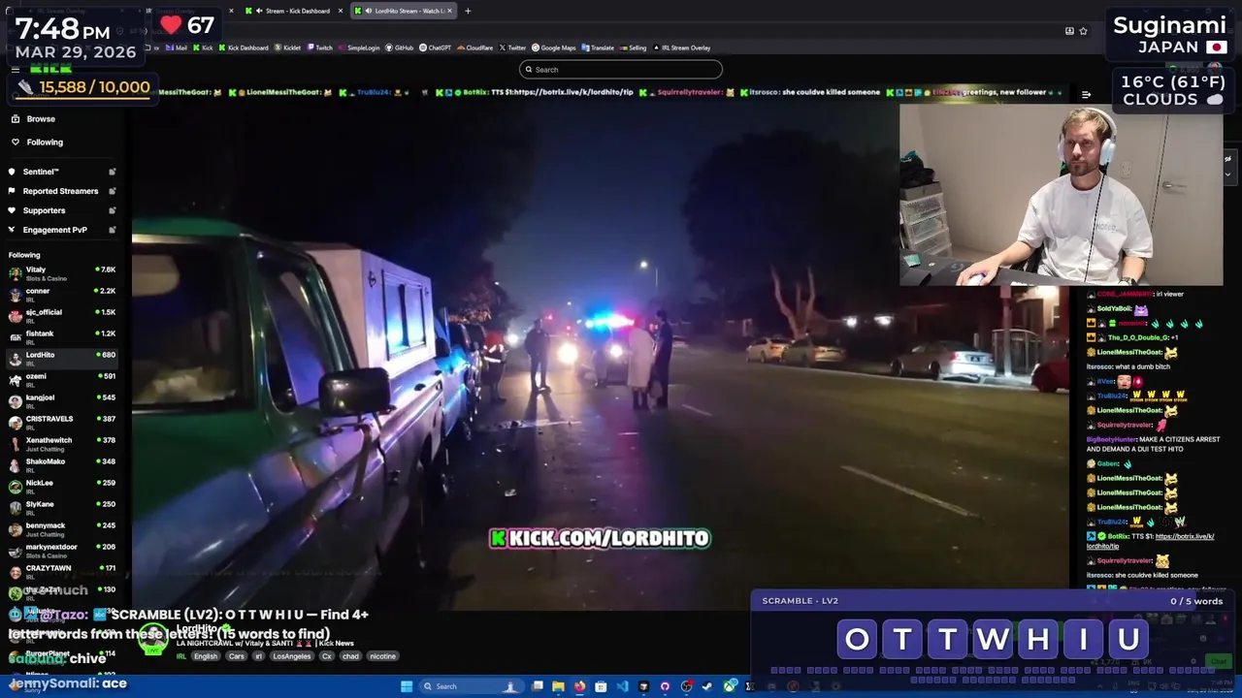
Task: Open the ChatGPT bookmark
Action: [436, 48]
